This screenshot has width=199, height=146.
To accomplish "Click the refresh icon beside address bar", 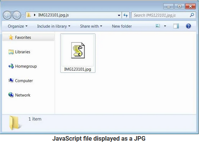I will click(x=126, y=15).
